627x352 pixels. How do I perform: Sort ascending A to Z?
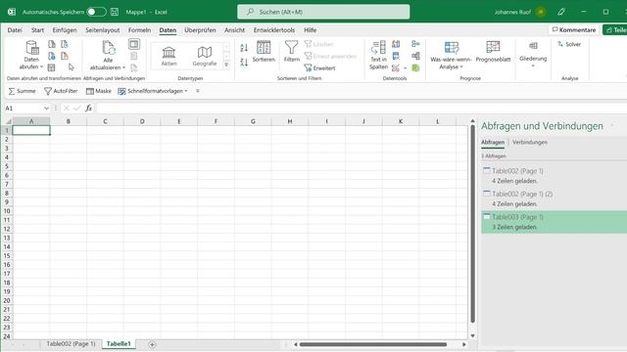(244, 48)
